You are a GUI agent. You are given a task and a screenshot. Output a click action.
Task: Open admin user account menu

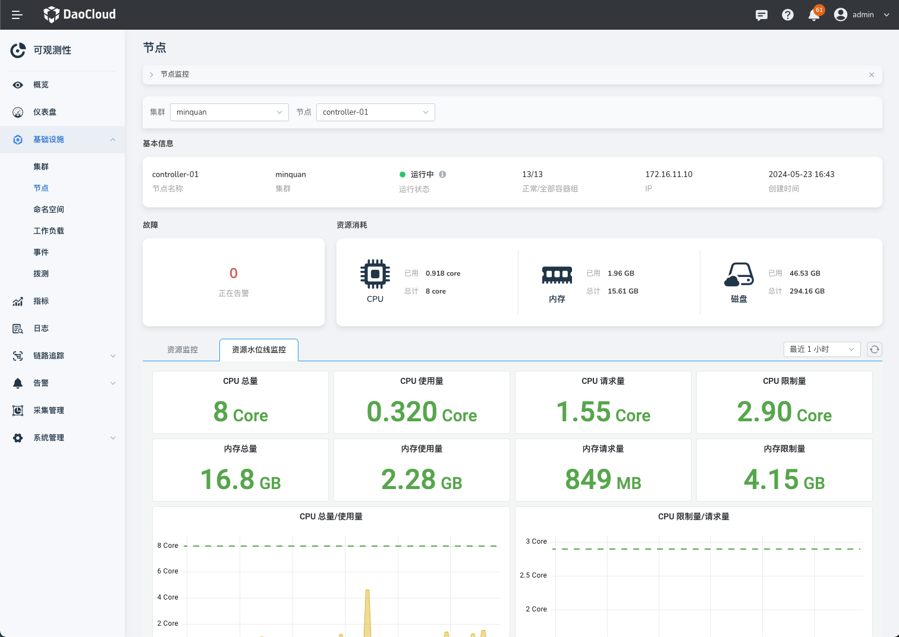tap(862, 15)
